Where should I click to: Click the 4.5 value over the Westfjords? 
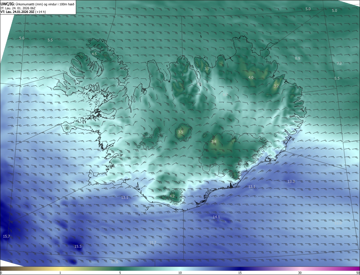point(94,54)
